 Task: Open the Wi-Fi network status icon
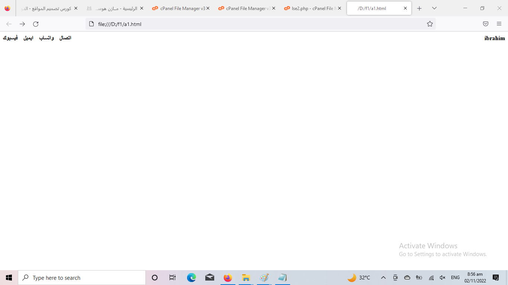[431, 278]
